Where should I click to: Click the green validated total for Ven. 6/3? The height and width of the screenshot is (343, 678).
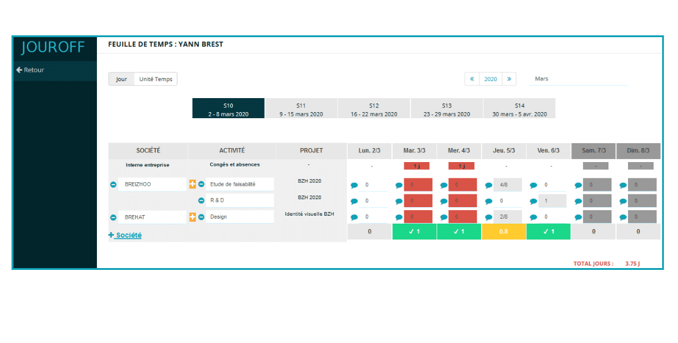pos(548,232)
